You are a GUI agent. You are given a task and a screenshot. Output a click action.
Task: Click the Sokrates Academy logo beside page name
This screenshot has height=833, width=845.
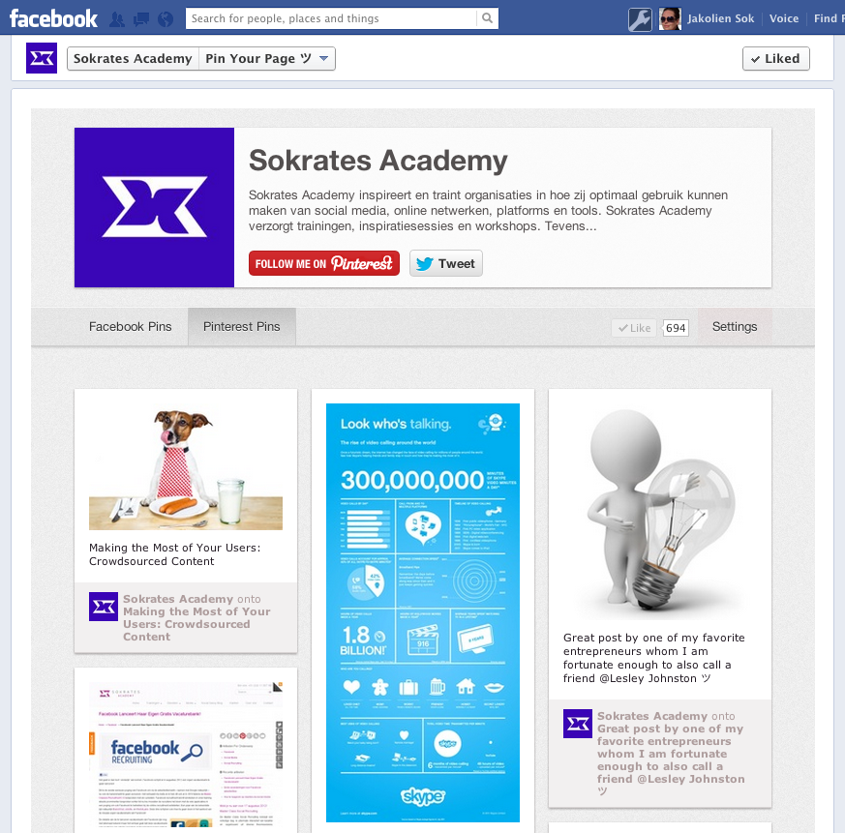[x=42, y=58]
